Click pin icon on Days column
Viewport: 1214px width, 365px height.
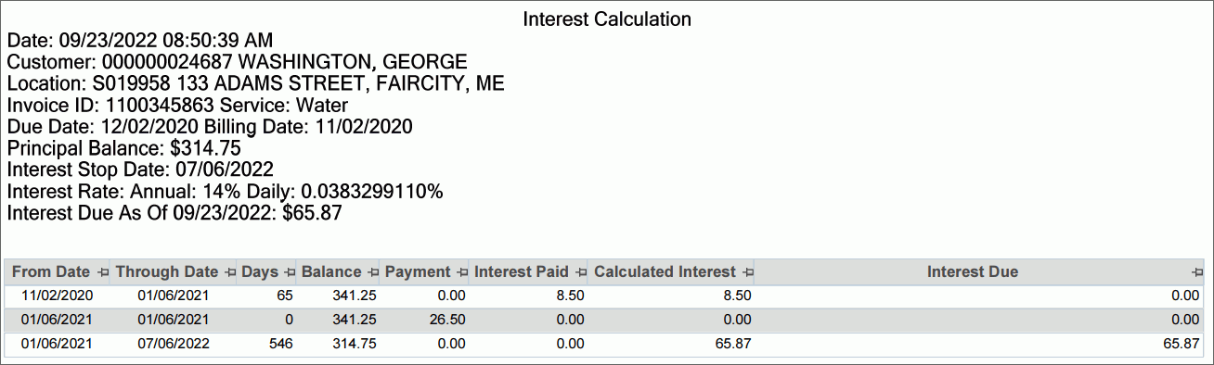tap(290, 272)
